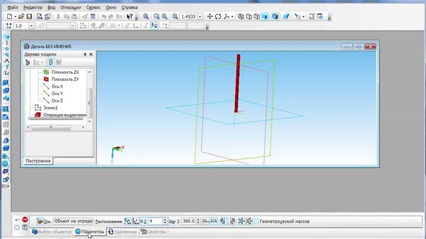
Task: Toggle shaded with edges display mode
Action: [x=275, y=17]
